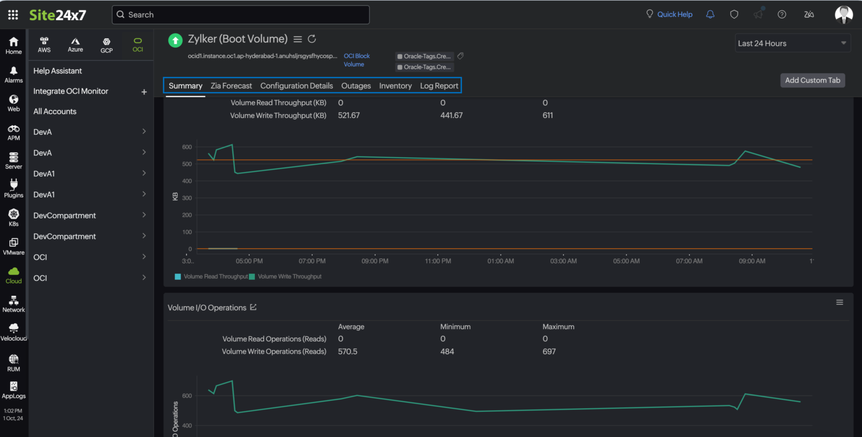Expand the DevCompartment tree item
The width and height of the screenshot is (862, 437).
pyautogui.click(x=144, y=215)
